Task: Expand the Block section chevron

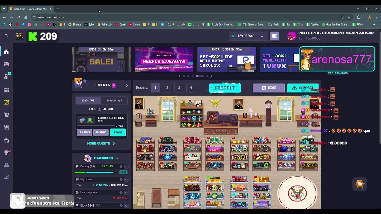Action: click(126, 206)
